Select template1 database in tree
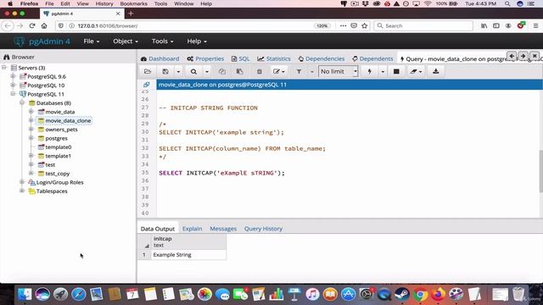The height and width of the screenshot is (305, 543). click(58, 156)
